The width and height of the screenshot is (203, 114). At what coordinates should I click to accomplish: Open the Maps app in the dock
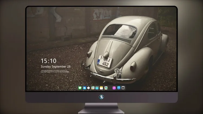(93, 88)
